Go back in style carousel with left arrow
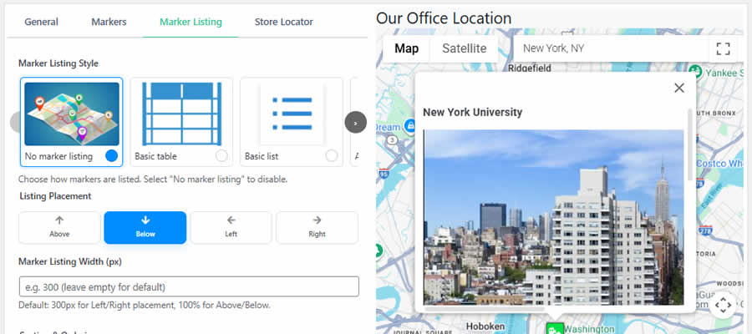 point(15,123)
